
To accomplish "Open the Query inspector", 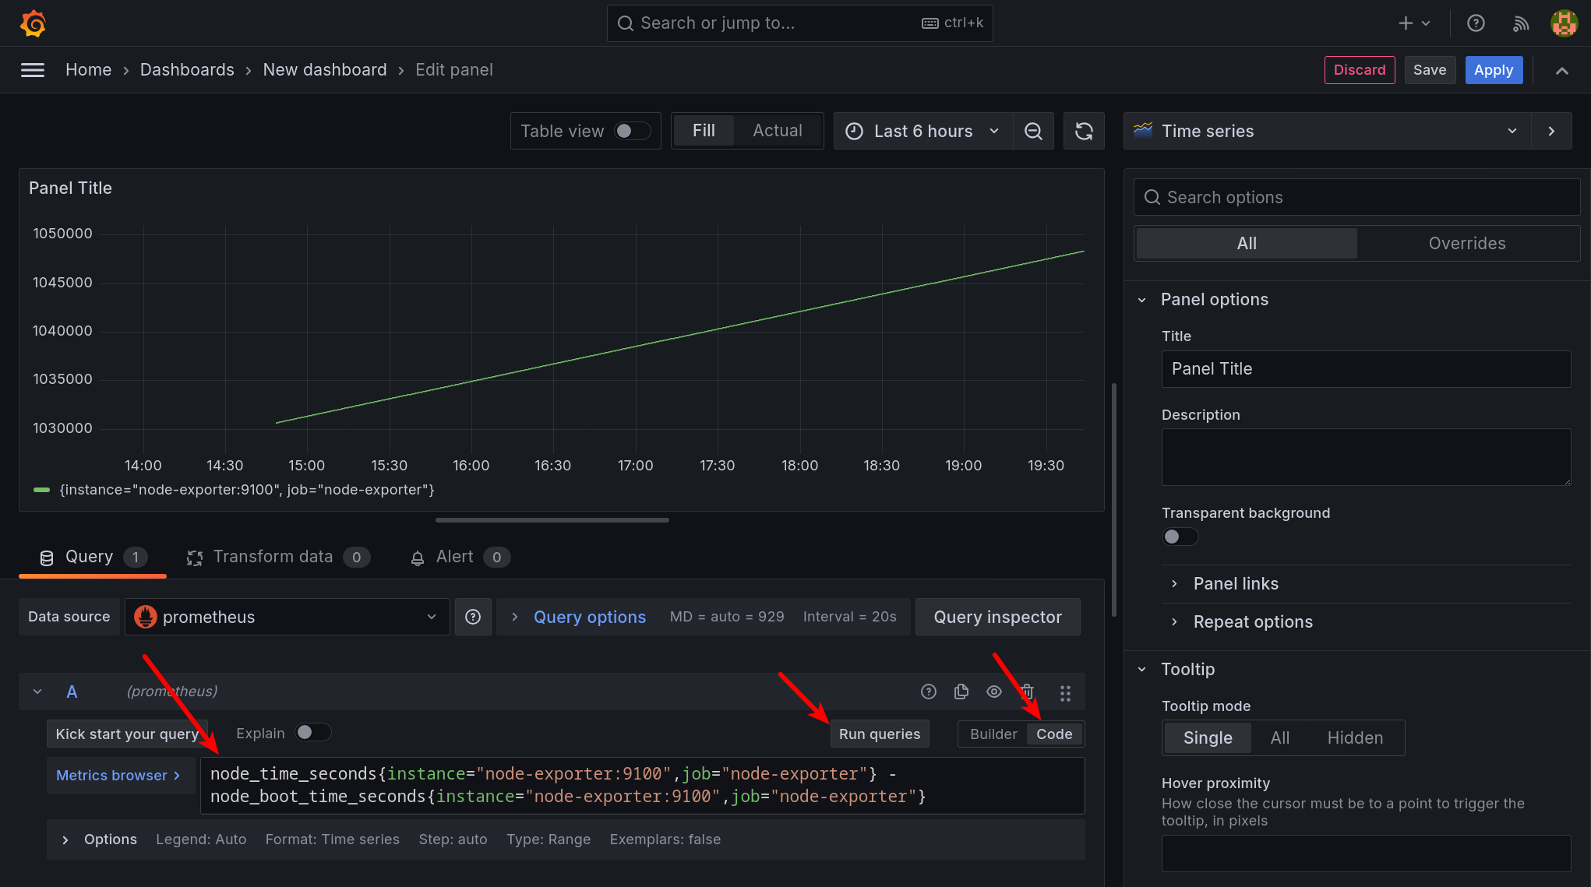I will 997,617.
